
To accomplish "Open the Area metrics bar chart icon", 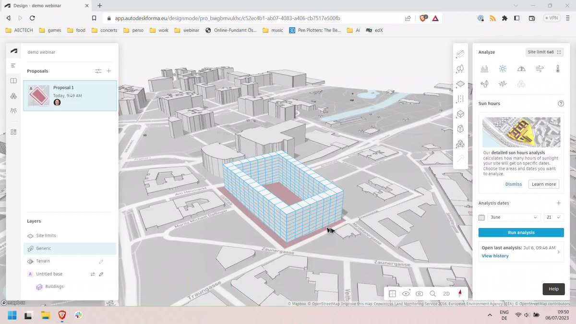I will (x=484, y=69).
